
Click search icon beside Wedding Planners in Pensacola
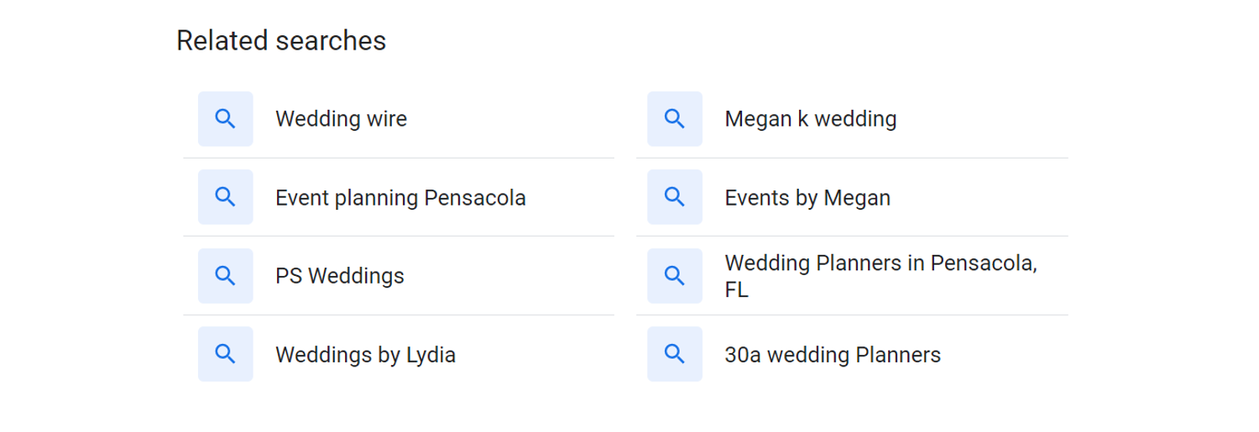coord(675,275)
